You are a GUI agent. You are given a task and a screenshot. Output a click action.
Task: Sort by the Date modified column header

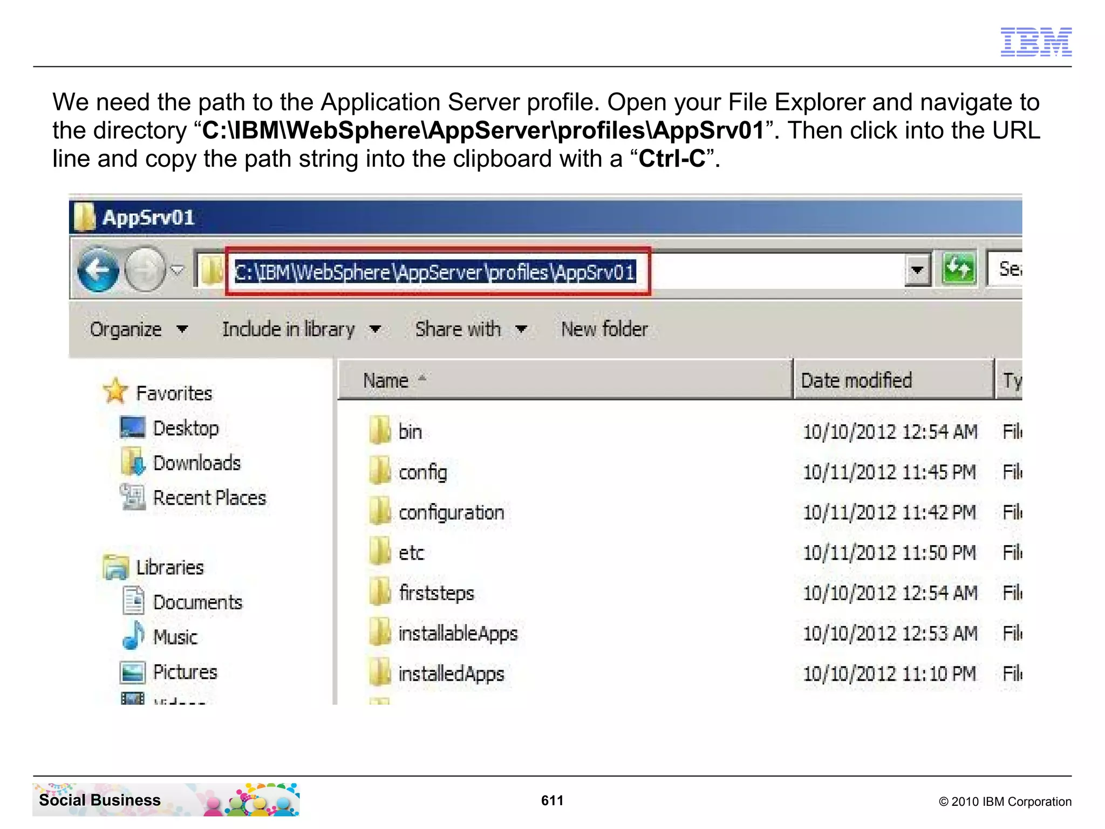[893, 380]
